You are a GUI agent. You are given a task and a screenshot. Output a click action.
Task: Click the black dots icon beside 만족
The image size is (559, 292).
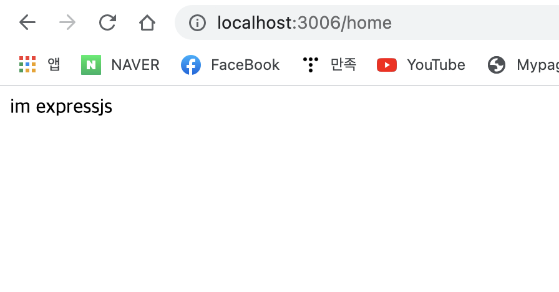311,65
